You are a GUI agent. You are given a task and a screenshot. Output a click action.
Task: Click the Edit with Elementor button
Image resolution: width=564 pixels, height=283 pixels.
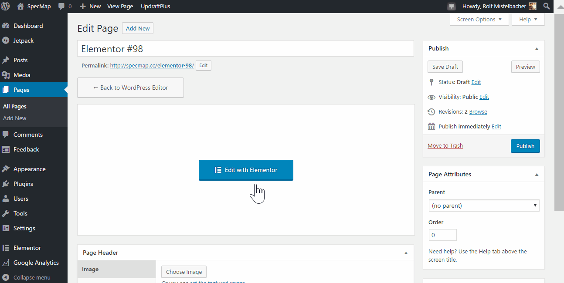pyautogui.click(x=246, y=170)
